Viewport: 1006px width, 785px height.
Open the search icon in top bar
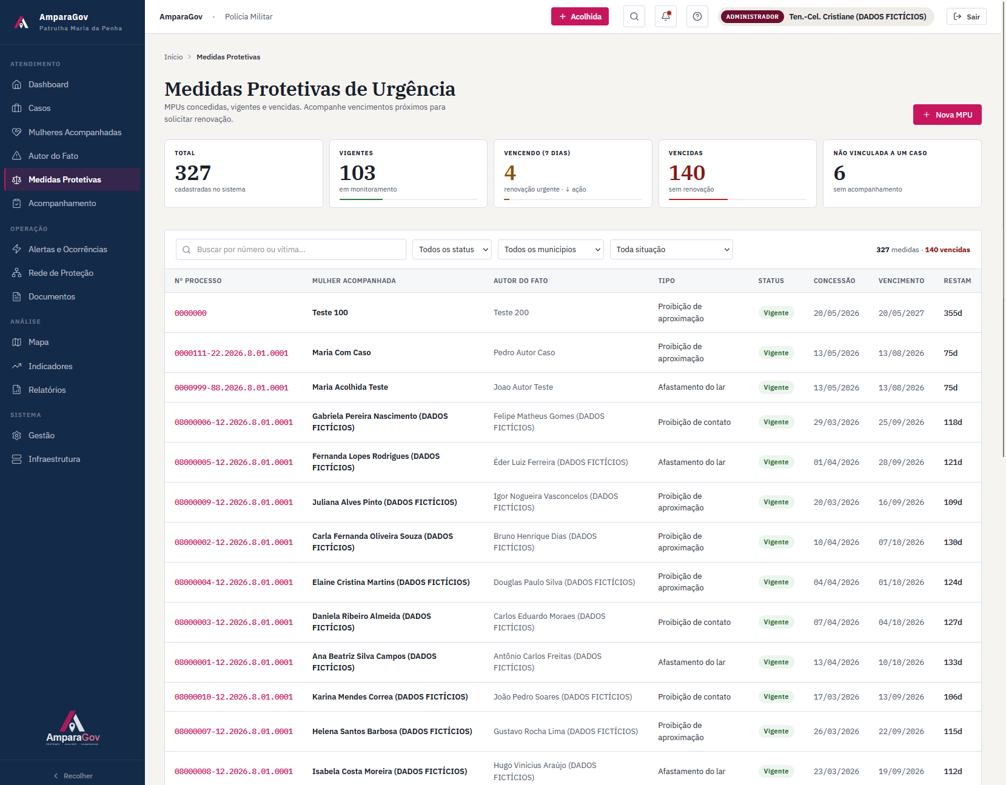tap(634, 16)
